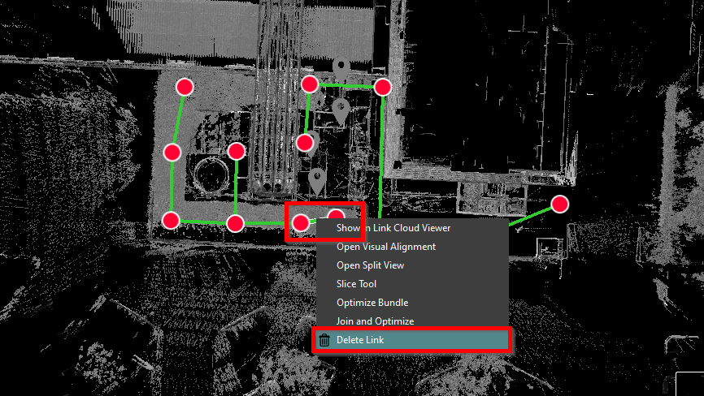This screenshot has width=704, height=396.
Task: Select the red node at top of left path
Action: (184, 87)
